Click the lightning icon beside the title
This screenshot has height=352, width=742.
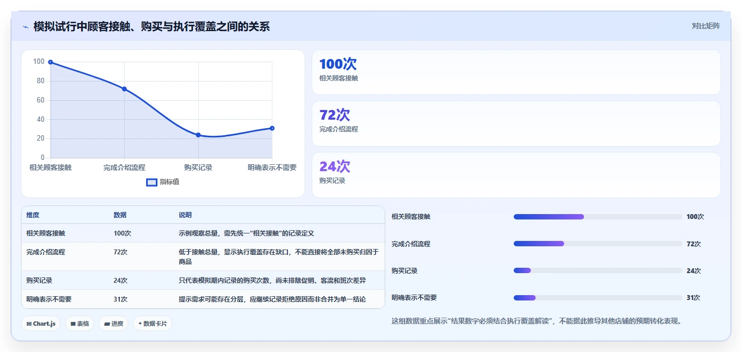coord(26,27)
